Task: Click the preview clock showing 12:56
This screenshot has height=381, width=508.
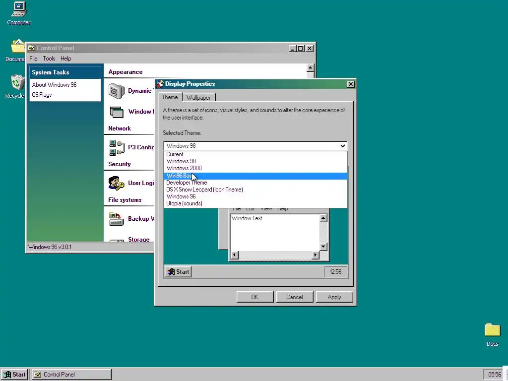Action: point(335,272)
